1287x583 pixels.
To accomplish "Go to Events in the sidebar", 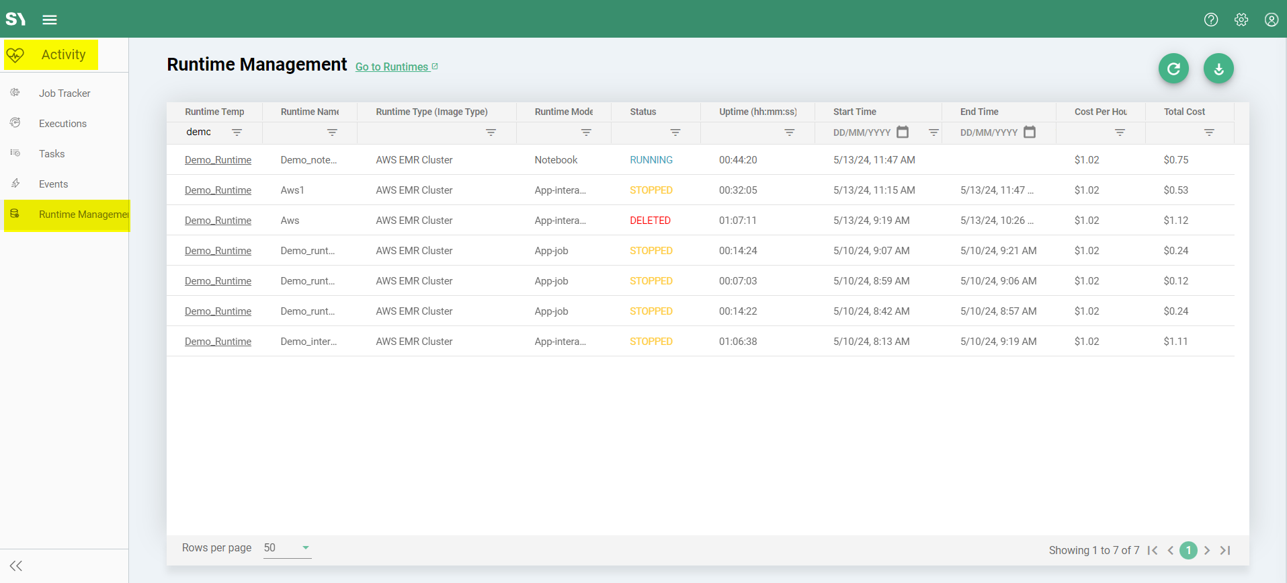I will [53, 184].
